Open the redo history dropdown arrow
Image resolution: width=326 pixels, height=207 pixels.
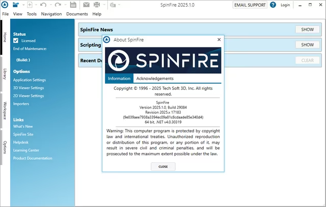[65, 5]
